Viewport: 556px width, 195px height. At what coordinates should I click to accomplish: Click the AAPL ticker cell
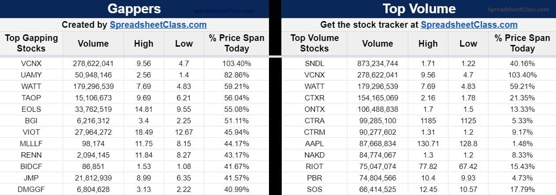pos(314,143)
